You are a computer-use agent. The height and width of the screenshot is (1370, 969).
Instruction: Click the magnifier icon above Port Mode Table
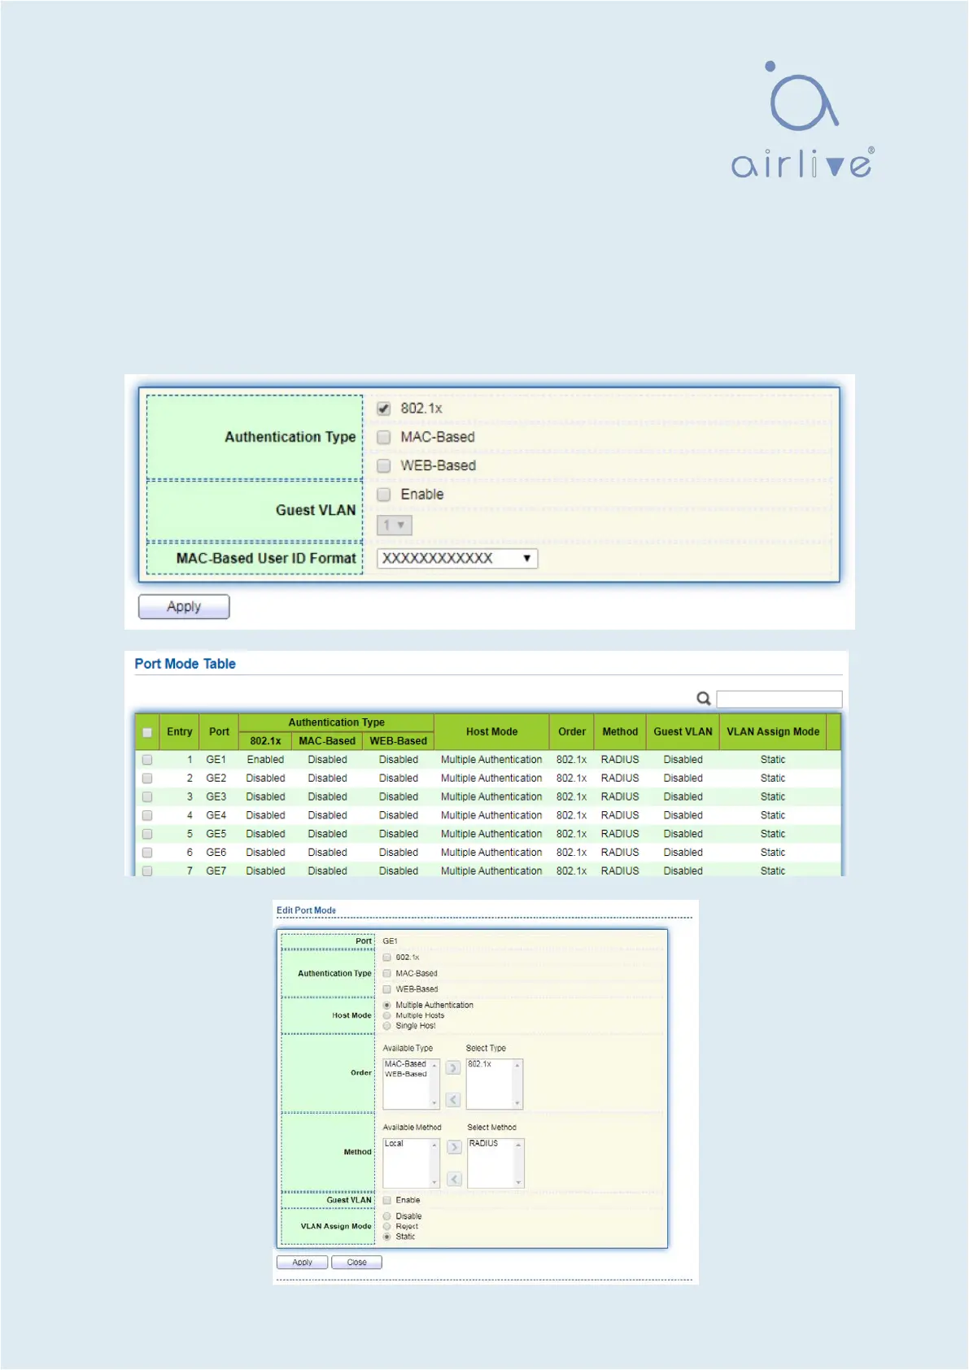click(704, 699)
